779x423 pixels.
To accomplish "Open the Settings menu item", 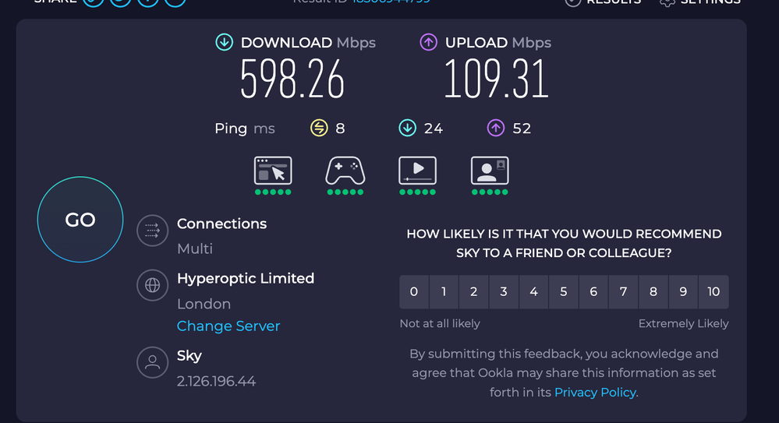I will click(699, 2).
